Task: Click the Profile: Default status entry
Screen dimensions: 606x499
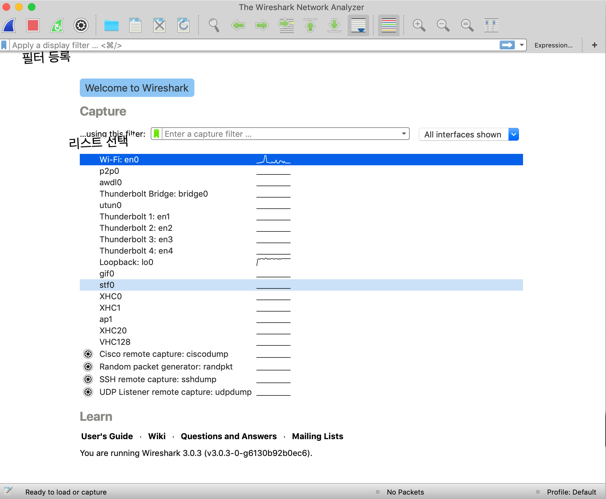Action: (571, 492)
